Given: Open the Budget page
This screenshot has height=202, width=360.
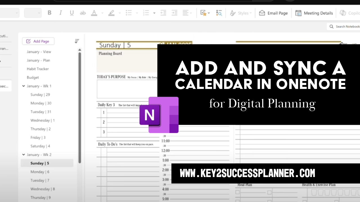Looking at the screenshot, I should pyautogui.click(x=33, y=77).
